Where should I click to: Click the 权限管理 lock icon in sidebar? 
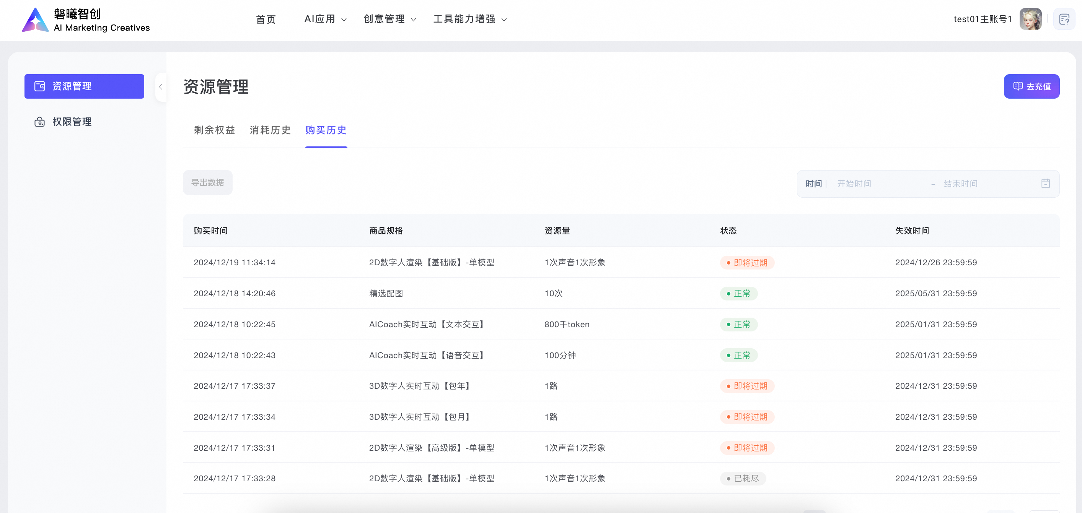(x=39, y=122)
